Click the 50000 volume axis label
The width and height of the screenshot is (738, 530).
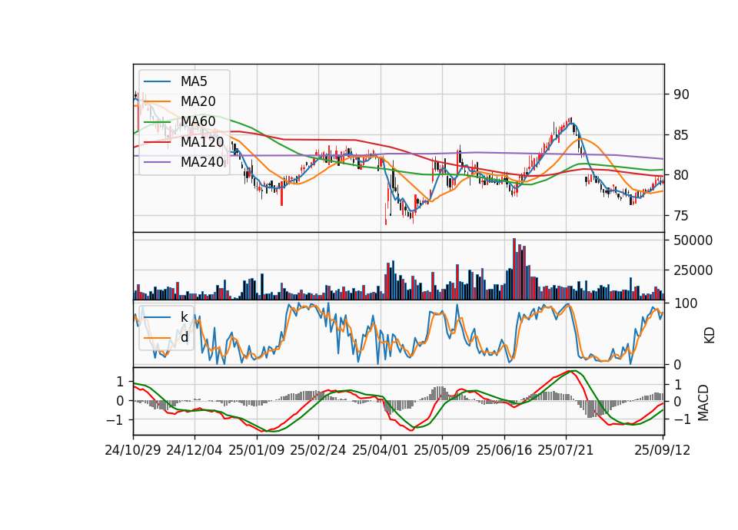pyautogui.click(x=693, y=240)
